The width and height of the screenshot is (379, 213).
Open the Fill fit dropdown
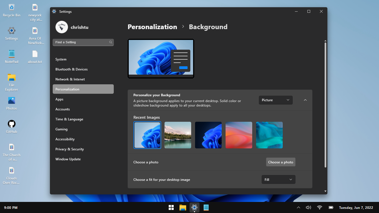pos(278,179)
